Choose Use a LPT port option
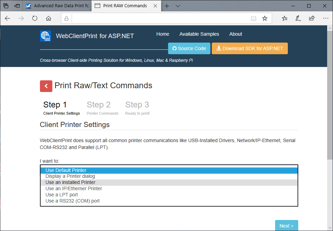Viewport: 333px width, 231px height. [x=169, y=195]
